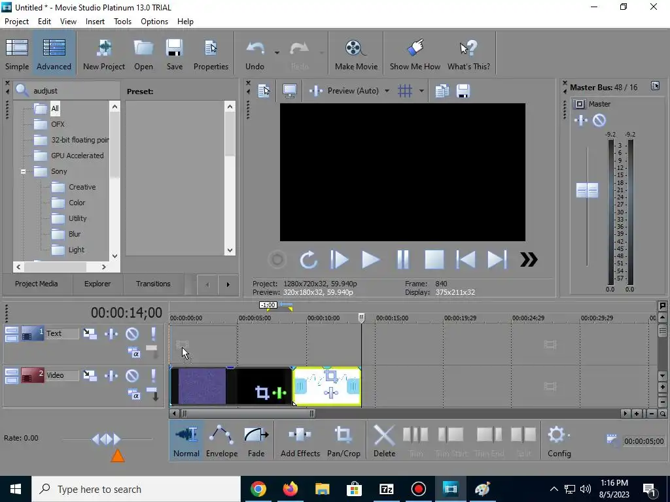The height and width of the screenshot is (502, 670).
Task: Open Track FX on Video track
Action: [x=111, y=375]
